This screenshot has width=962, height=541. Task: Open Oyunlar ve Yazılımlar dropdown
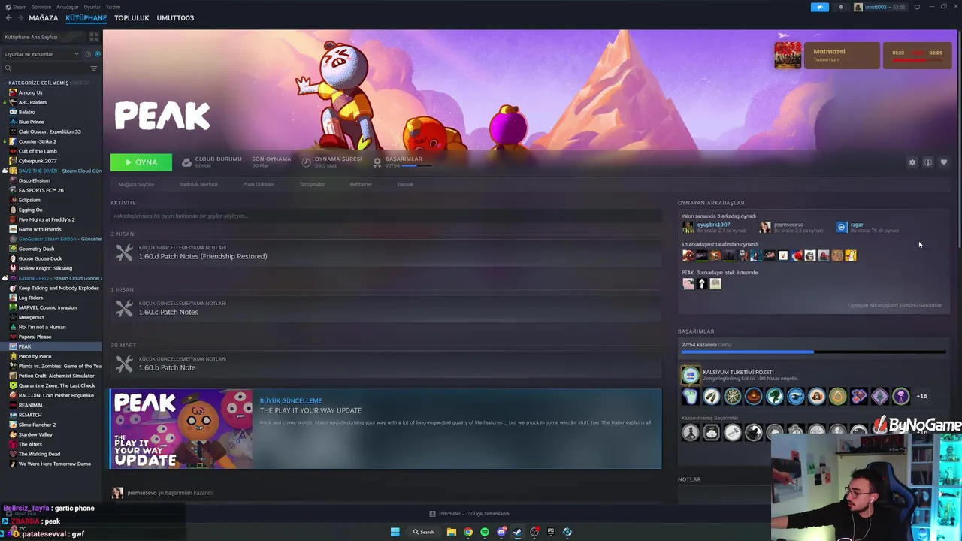(x=41, y=54)
